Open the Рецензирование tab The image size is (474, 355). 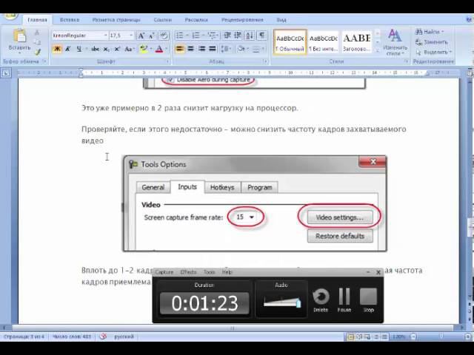coord(242,20)
